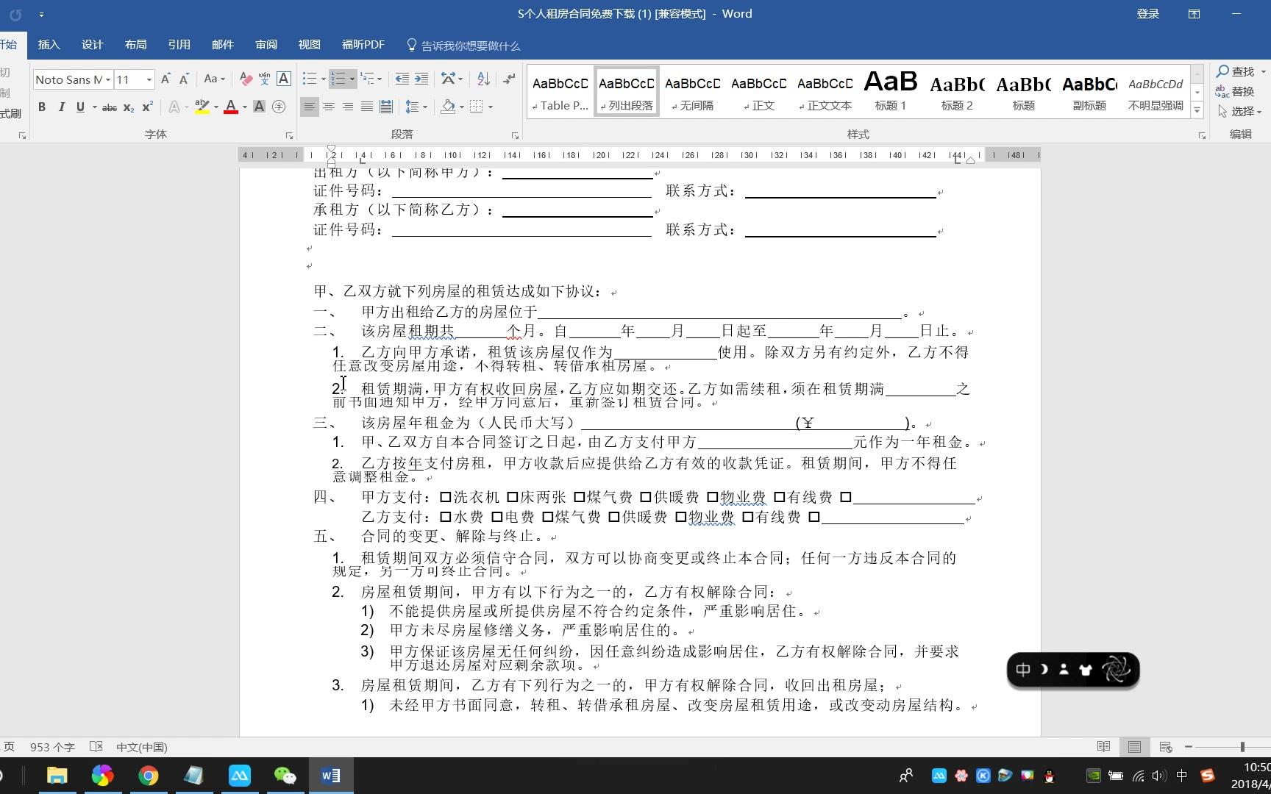Open the font name dropdown (Noto Sans)
Screen dimensions: 1271x794
(108, 79)
